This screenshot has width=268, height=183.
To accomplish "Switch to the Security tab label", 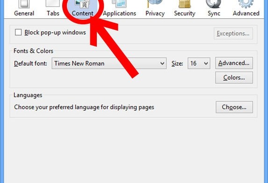I will click(x=185, y=14).
